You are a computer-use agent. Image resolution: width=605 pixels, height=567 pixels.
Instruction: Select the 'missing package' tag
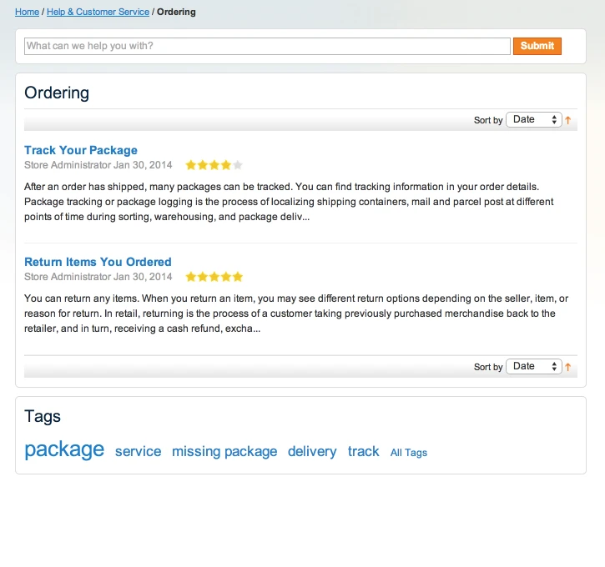tap(224, 451)
